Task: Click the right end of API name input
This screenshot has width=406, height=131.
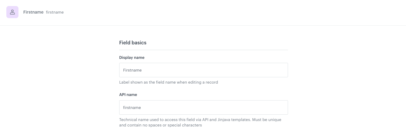Action: [x=281, y=107]
